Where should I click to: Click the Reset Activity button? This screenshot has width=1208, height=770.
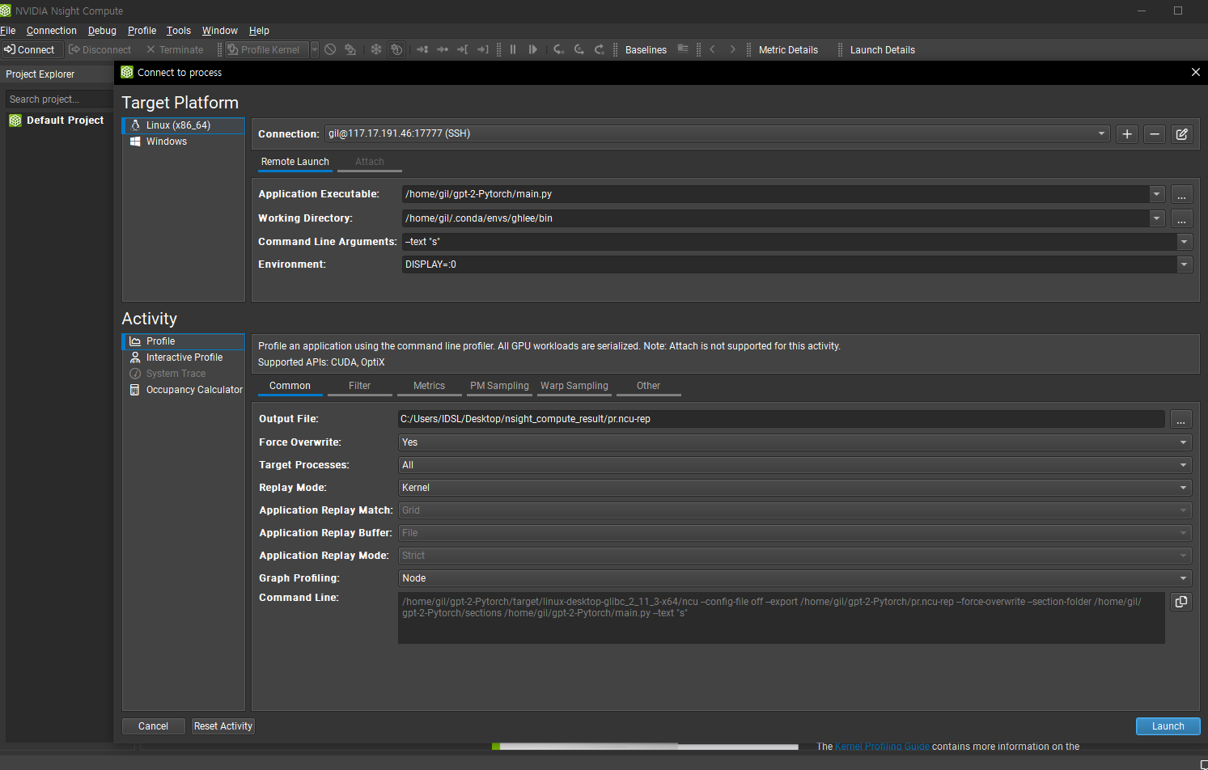click(223, 726)
